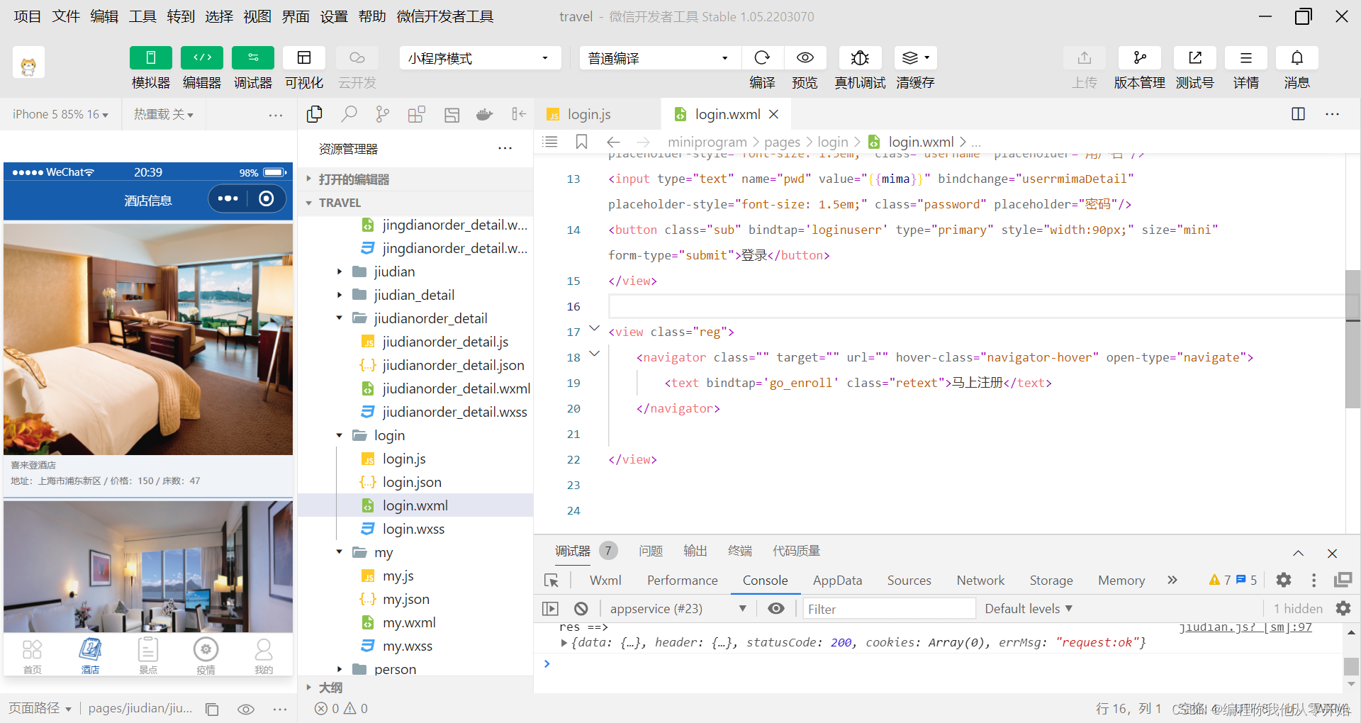Start real device debugging (真机调试)

click(860, 58)
